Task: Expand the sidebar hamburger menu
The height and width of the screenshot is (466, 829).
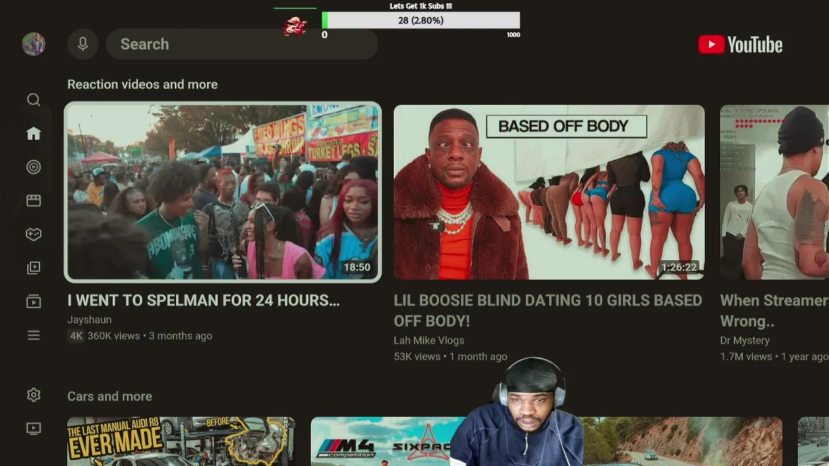Action: pos(34,335)
